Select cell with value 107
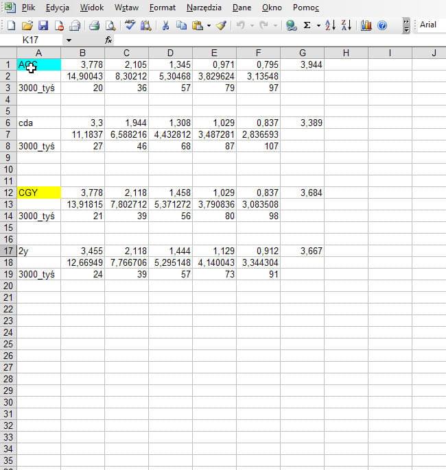Viewport: 446px width, 470px height. (259, 147)
